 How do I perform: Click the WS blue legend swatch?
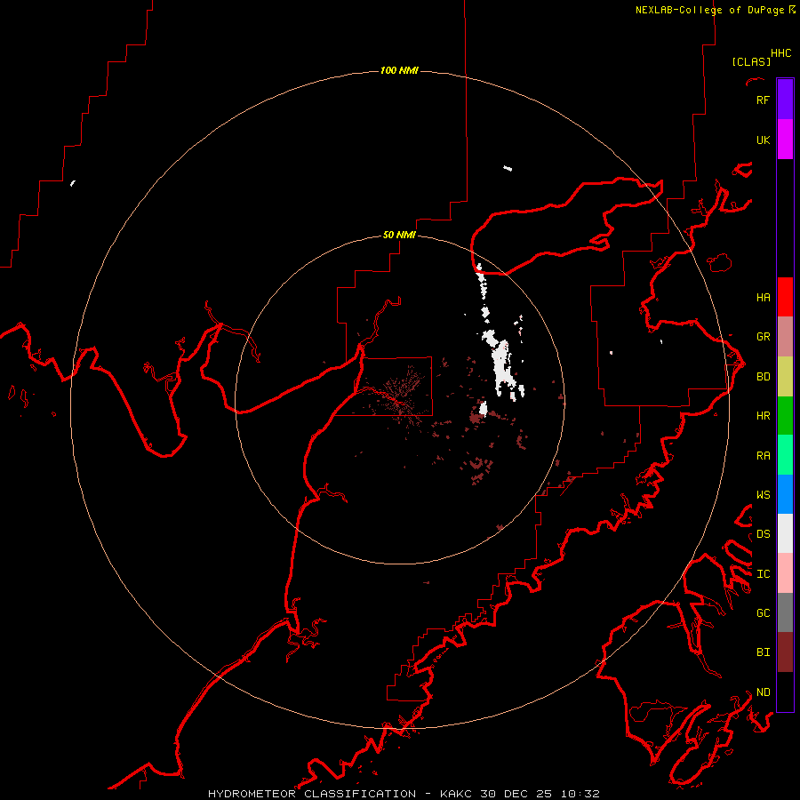785,494
